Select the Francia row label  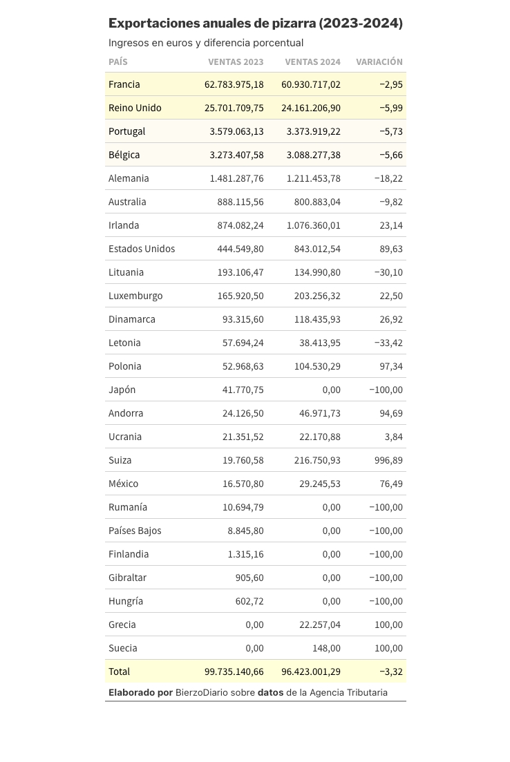124,84
